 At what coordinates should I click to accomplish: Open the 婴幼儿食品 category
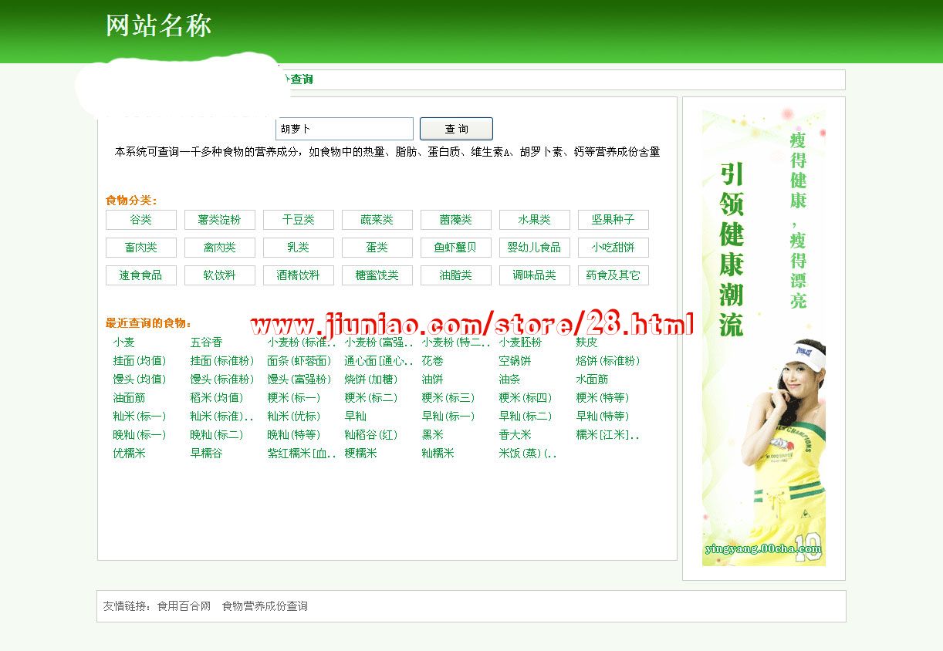[x=535, y=248]
